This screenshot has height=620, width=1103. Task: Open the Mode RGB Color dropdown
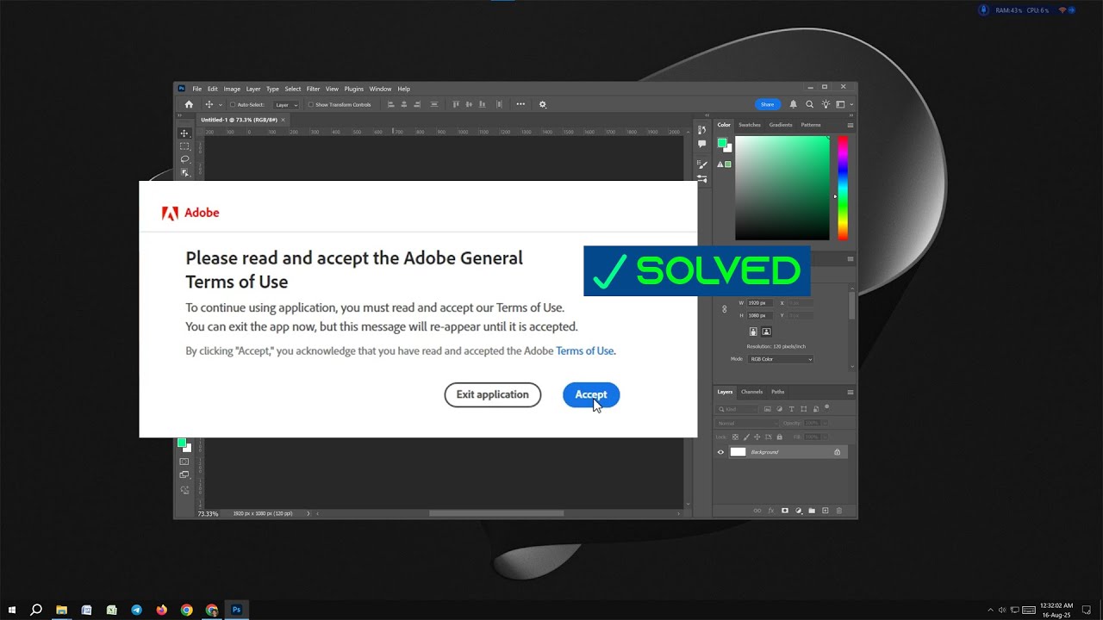(x=780, y=359)
